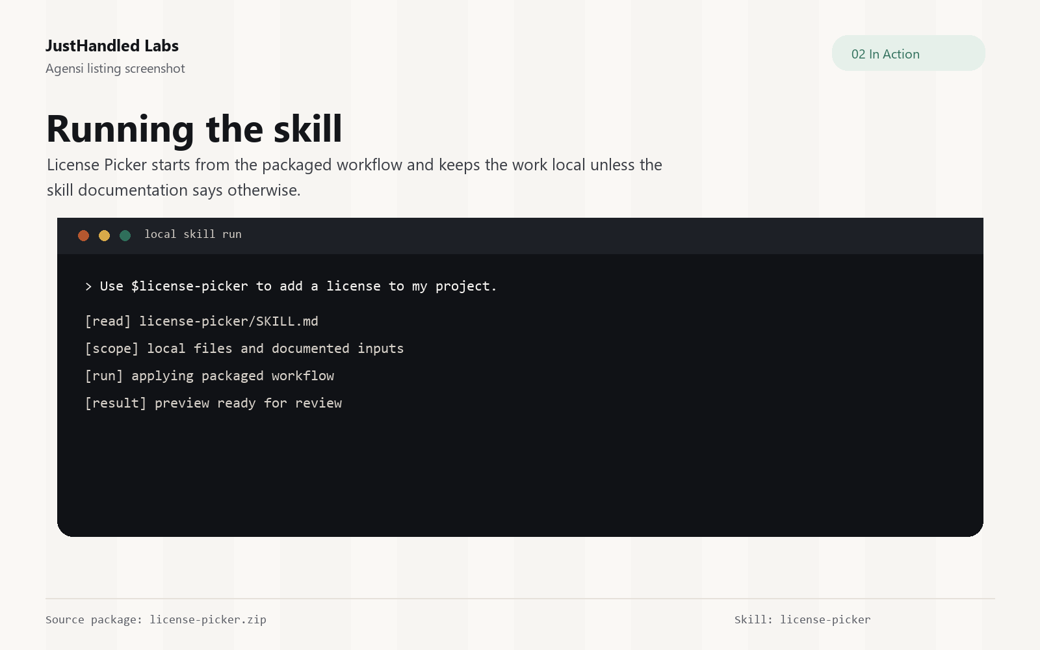
Task: Click the JustHandled Labs brand name
Action: pyautogui.click(x=112, y=46)
